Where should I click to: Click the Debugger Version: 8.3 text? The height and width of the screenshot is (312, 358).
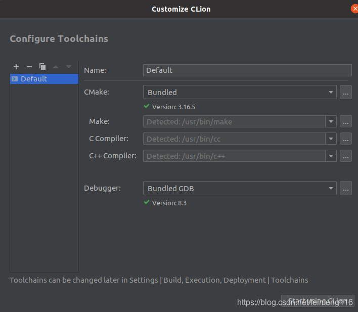click(x=169, y=203)
